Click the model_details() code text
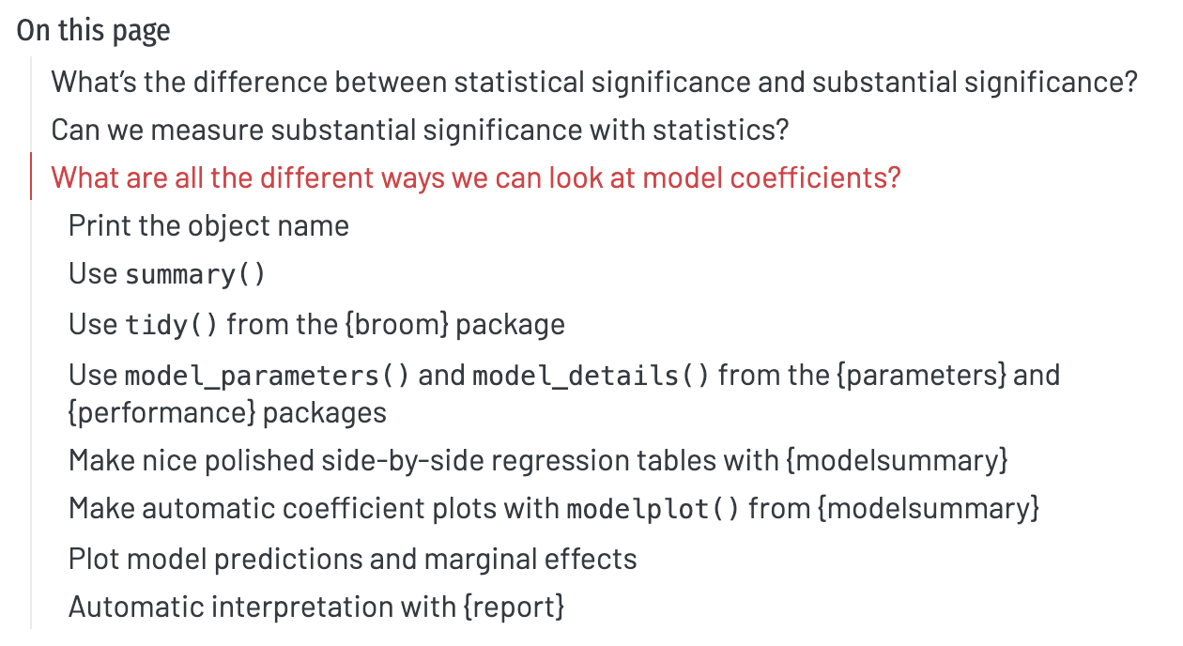The image size is (1183, 646). pos(591,376)
